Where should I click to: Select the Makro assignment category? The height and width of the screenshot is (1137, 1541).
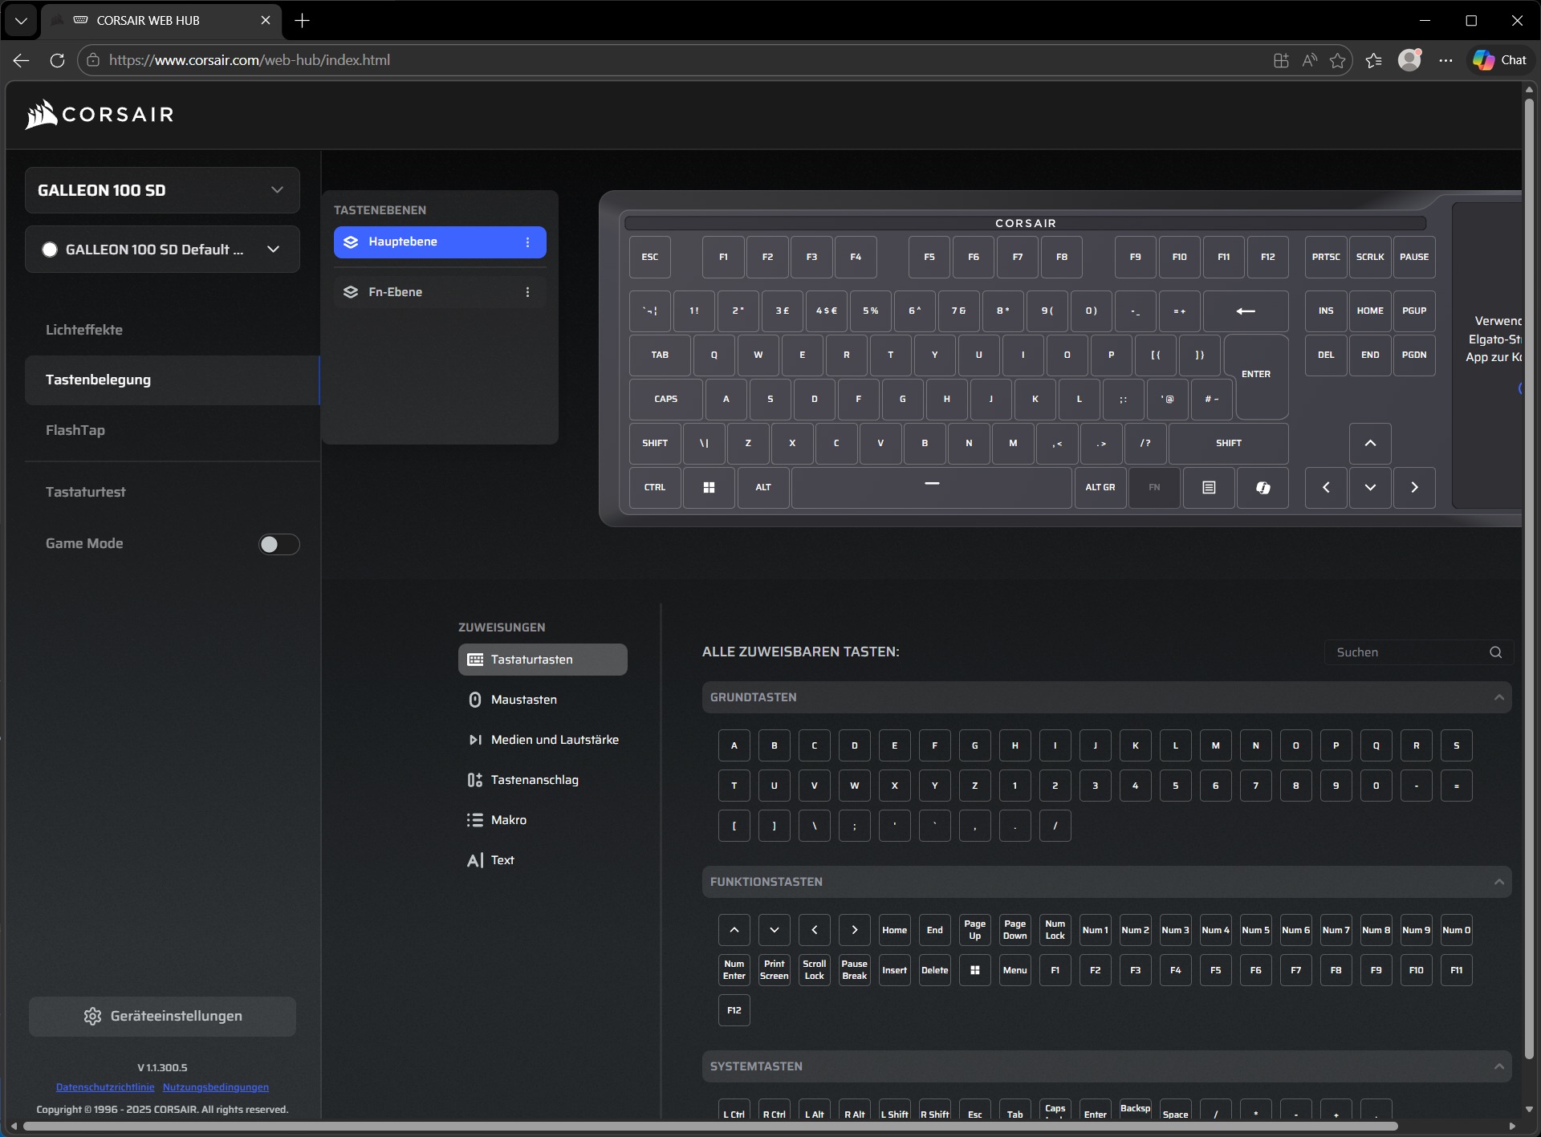(x=508, y=820)
